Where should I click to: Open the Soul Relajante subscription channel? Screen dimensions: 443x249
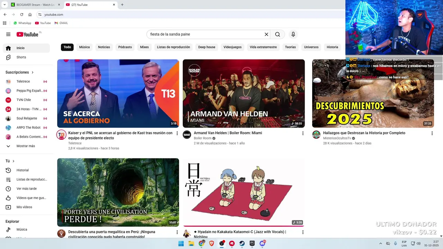[26, 118]
